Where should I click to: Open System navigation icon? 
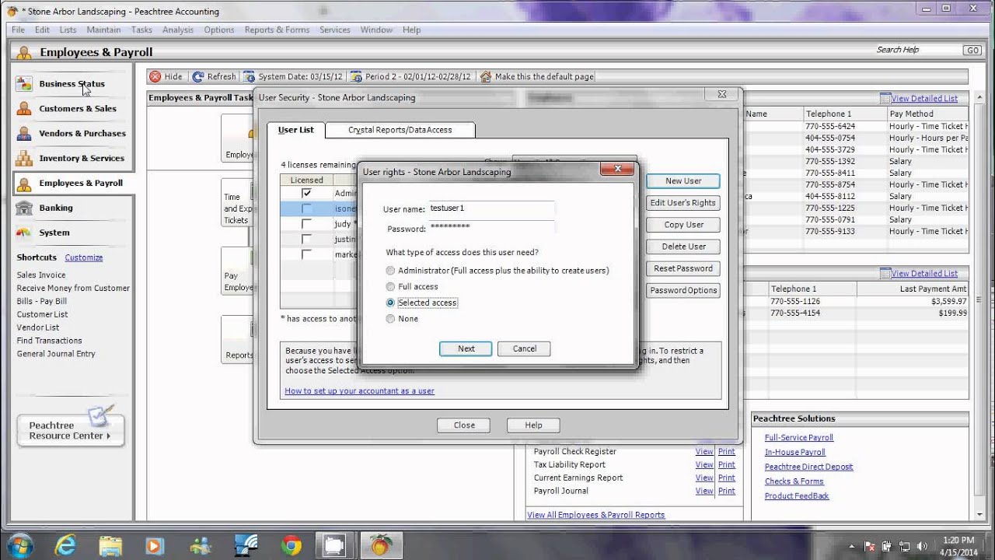click(x=24, y=233)
